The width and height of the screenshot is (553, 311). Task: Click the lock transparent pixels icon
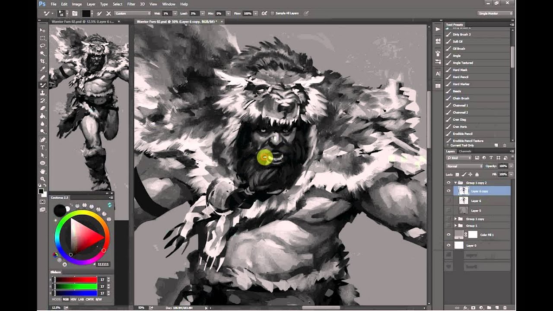(457, 174)
